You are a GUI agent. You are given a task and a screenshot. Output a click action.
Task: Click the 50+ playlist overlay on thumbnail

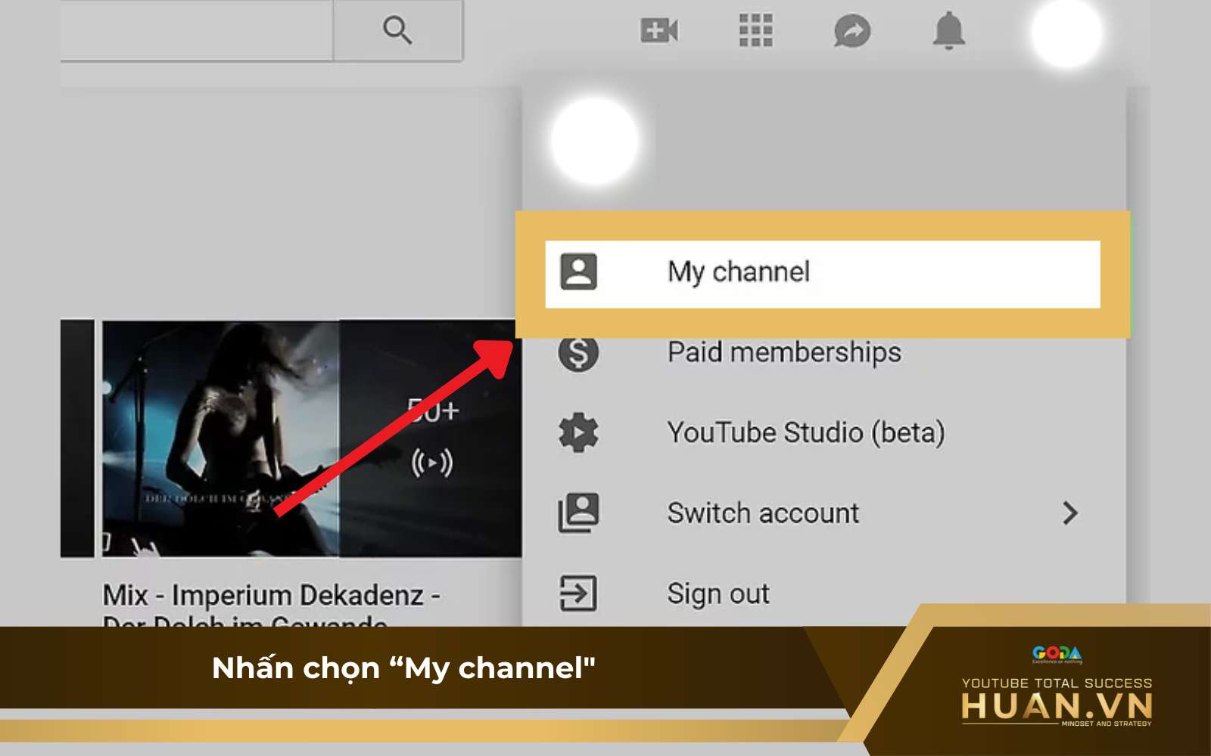pyautogui.click(x=431, y=438)
